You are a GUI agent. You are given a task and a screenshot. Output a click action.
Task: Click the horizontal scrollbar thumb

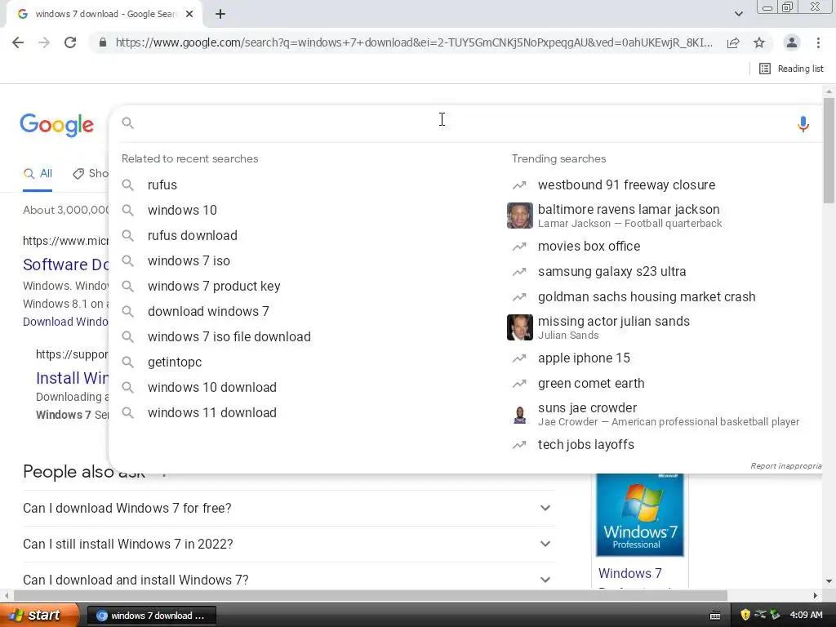coord(371,595)
